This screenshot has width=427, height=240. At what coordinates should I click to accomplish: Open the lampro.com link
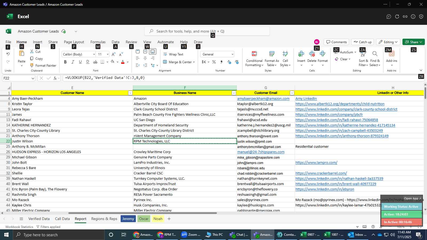pyautogui.click(x=316, y=163)
